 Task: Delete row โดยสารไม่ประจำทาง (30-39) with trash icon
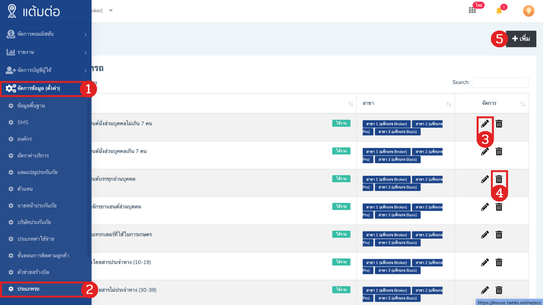499,290
